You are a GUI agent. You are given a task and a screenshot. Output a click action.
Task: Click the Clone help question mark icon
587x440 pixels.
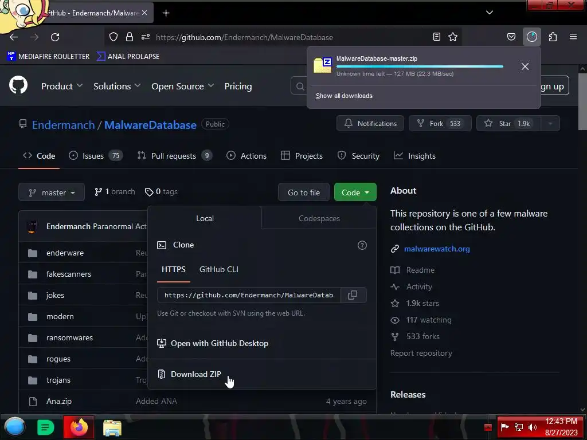(362, 245)
